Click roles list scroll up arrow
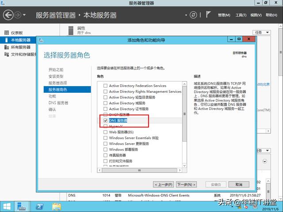Viewport: 283px width, 212px height. (184, 84)
